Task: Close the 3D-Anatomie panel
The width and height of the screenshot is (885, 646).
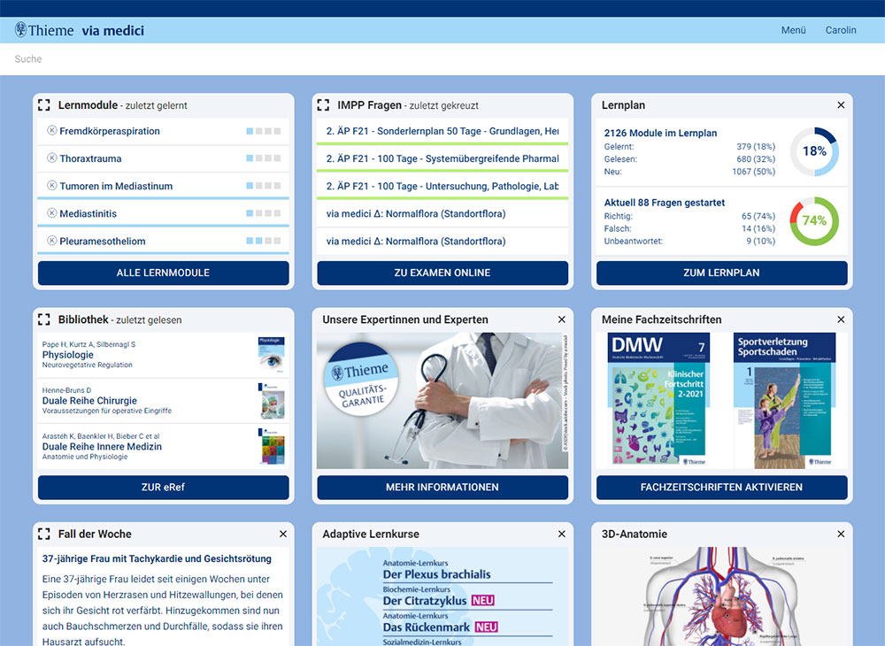Action: pyautogui.click(x=841, y=534)
